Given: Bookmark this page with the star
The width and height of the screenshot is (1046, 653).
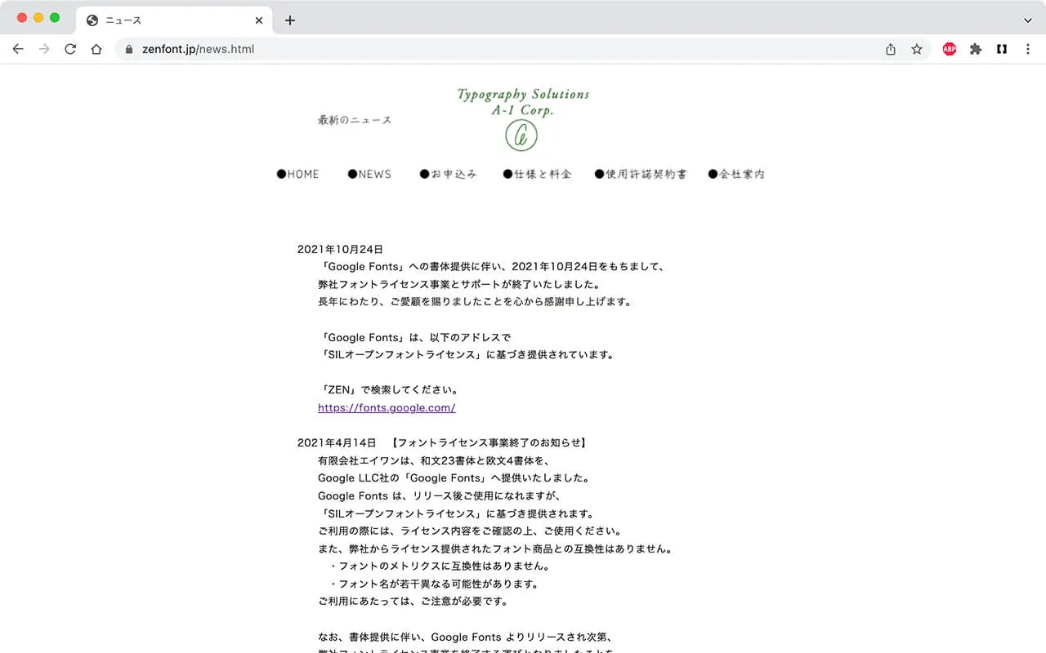Looking at the screenshot, I should point(917,49).
